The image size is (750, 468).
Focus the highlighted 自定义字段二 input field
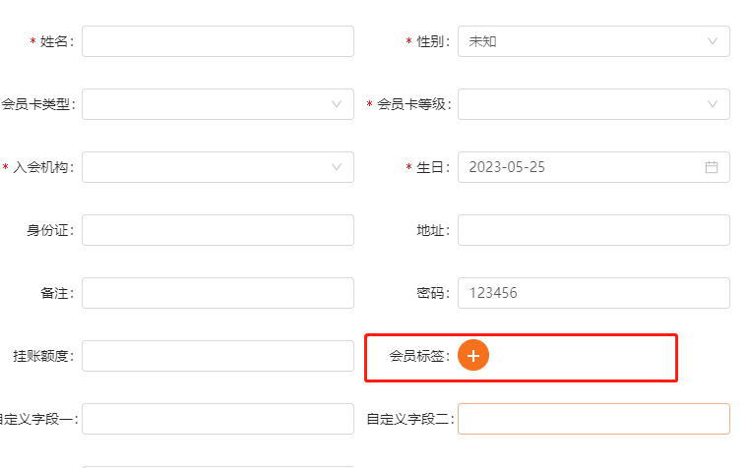click(x=594, y=419)
